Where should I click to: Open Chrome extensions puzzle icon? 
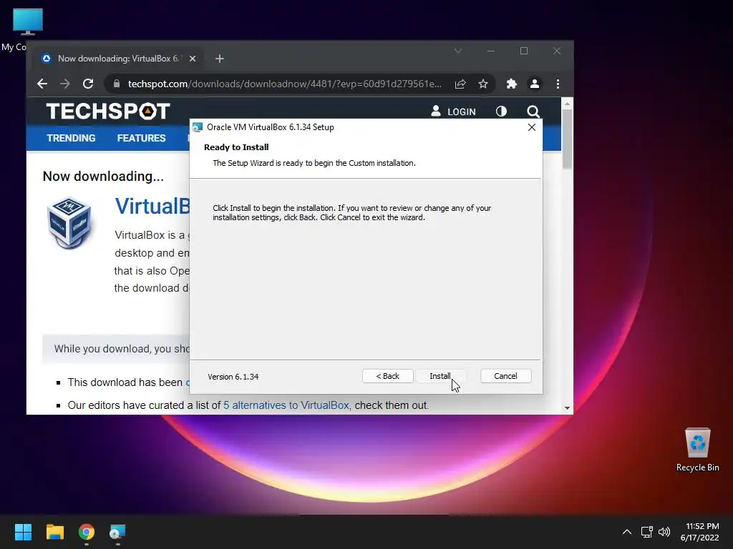[512, 84]
